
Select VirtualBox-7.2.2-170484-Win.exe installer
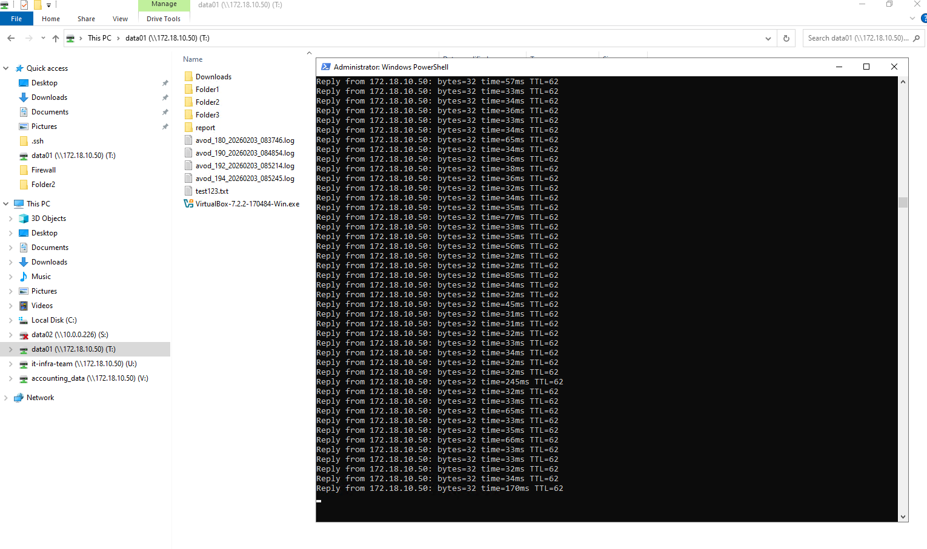coord(247,204)
